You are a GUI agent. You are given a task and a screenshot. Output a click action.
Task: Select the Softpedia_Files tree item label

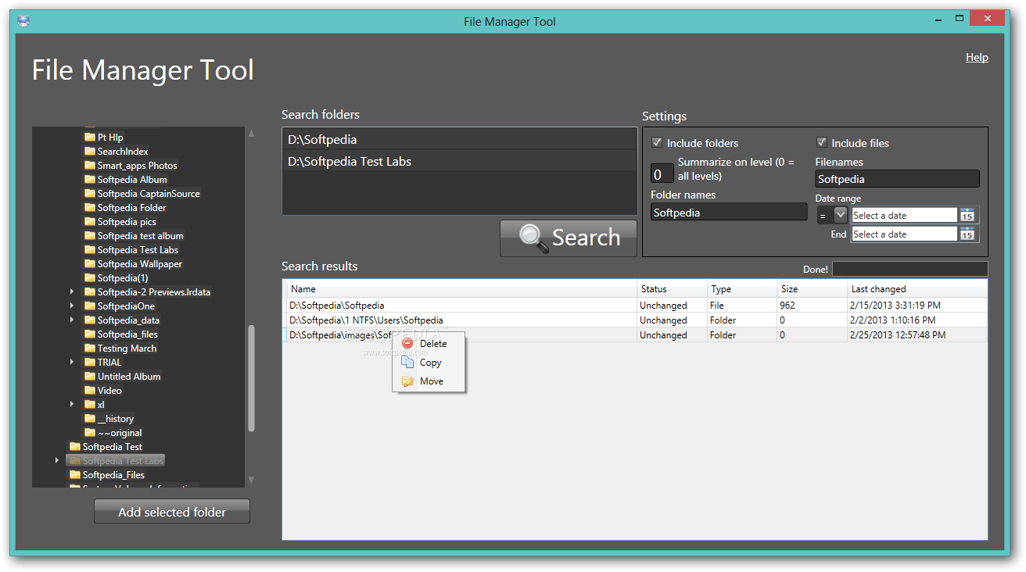(113, 475)
